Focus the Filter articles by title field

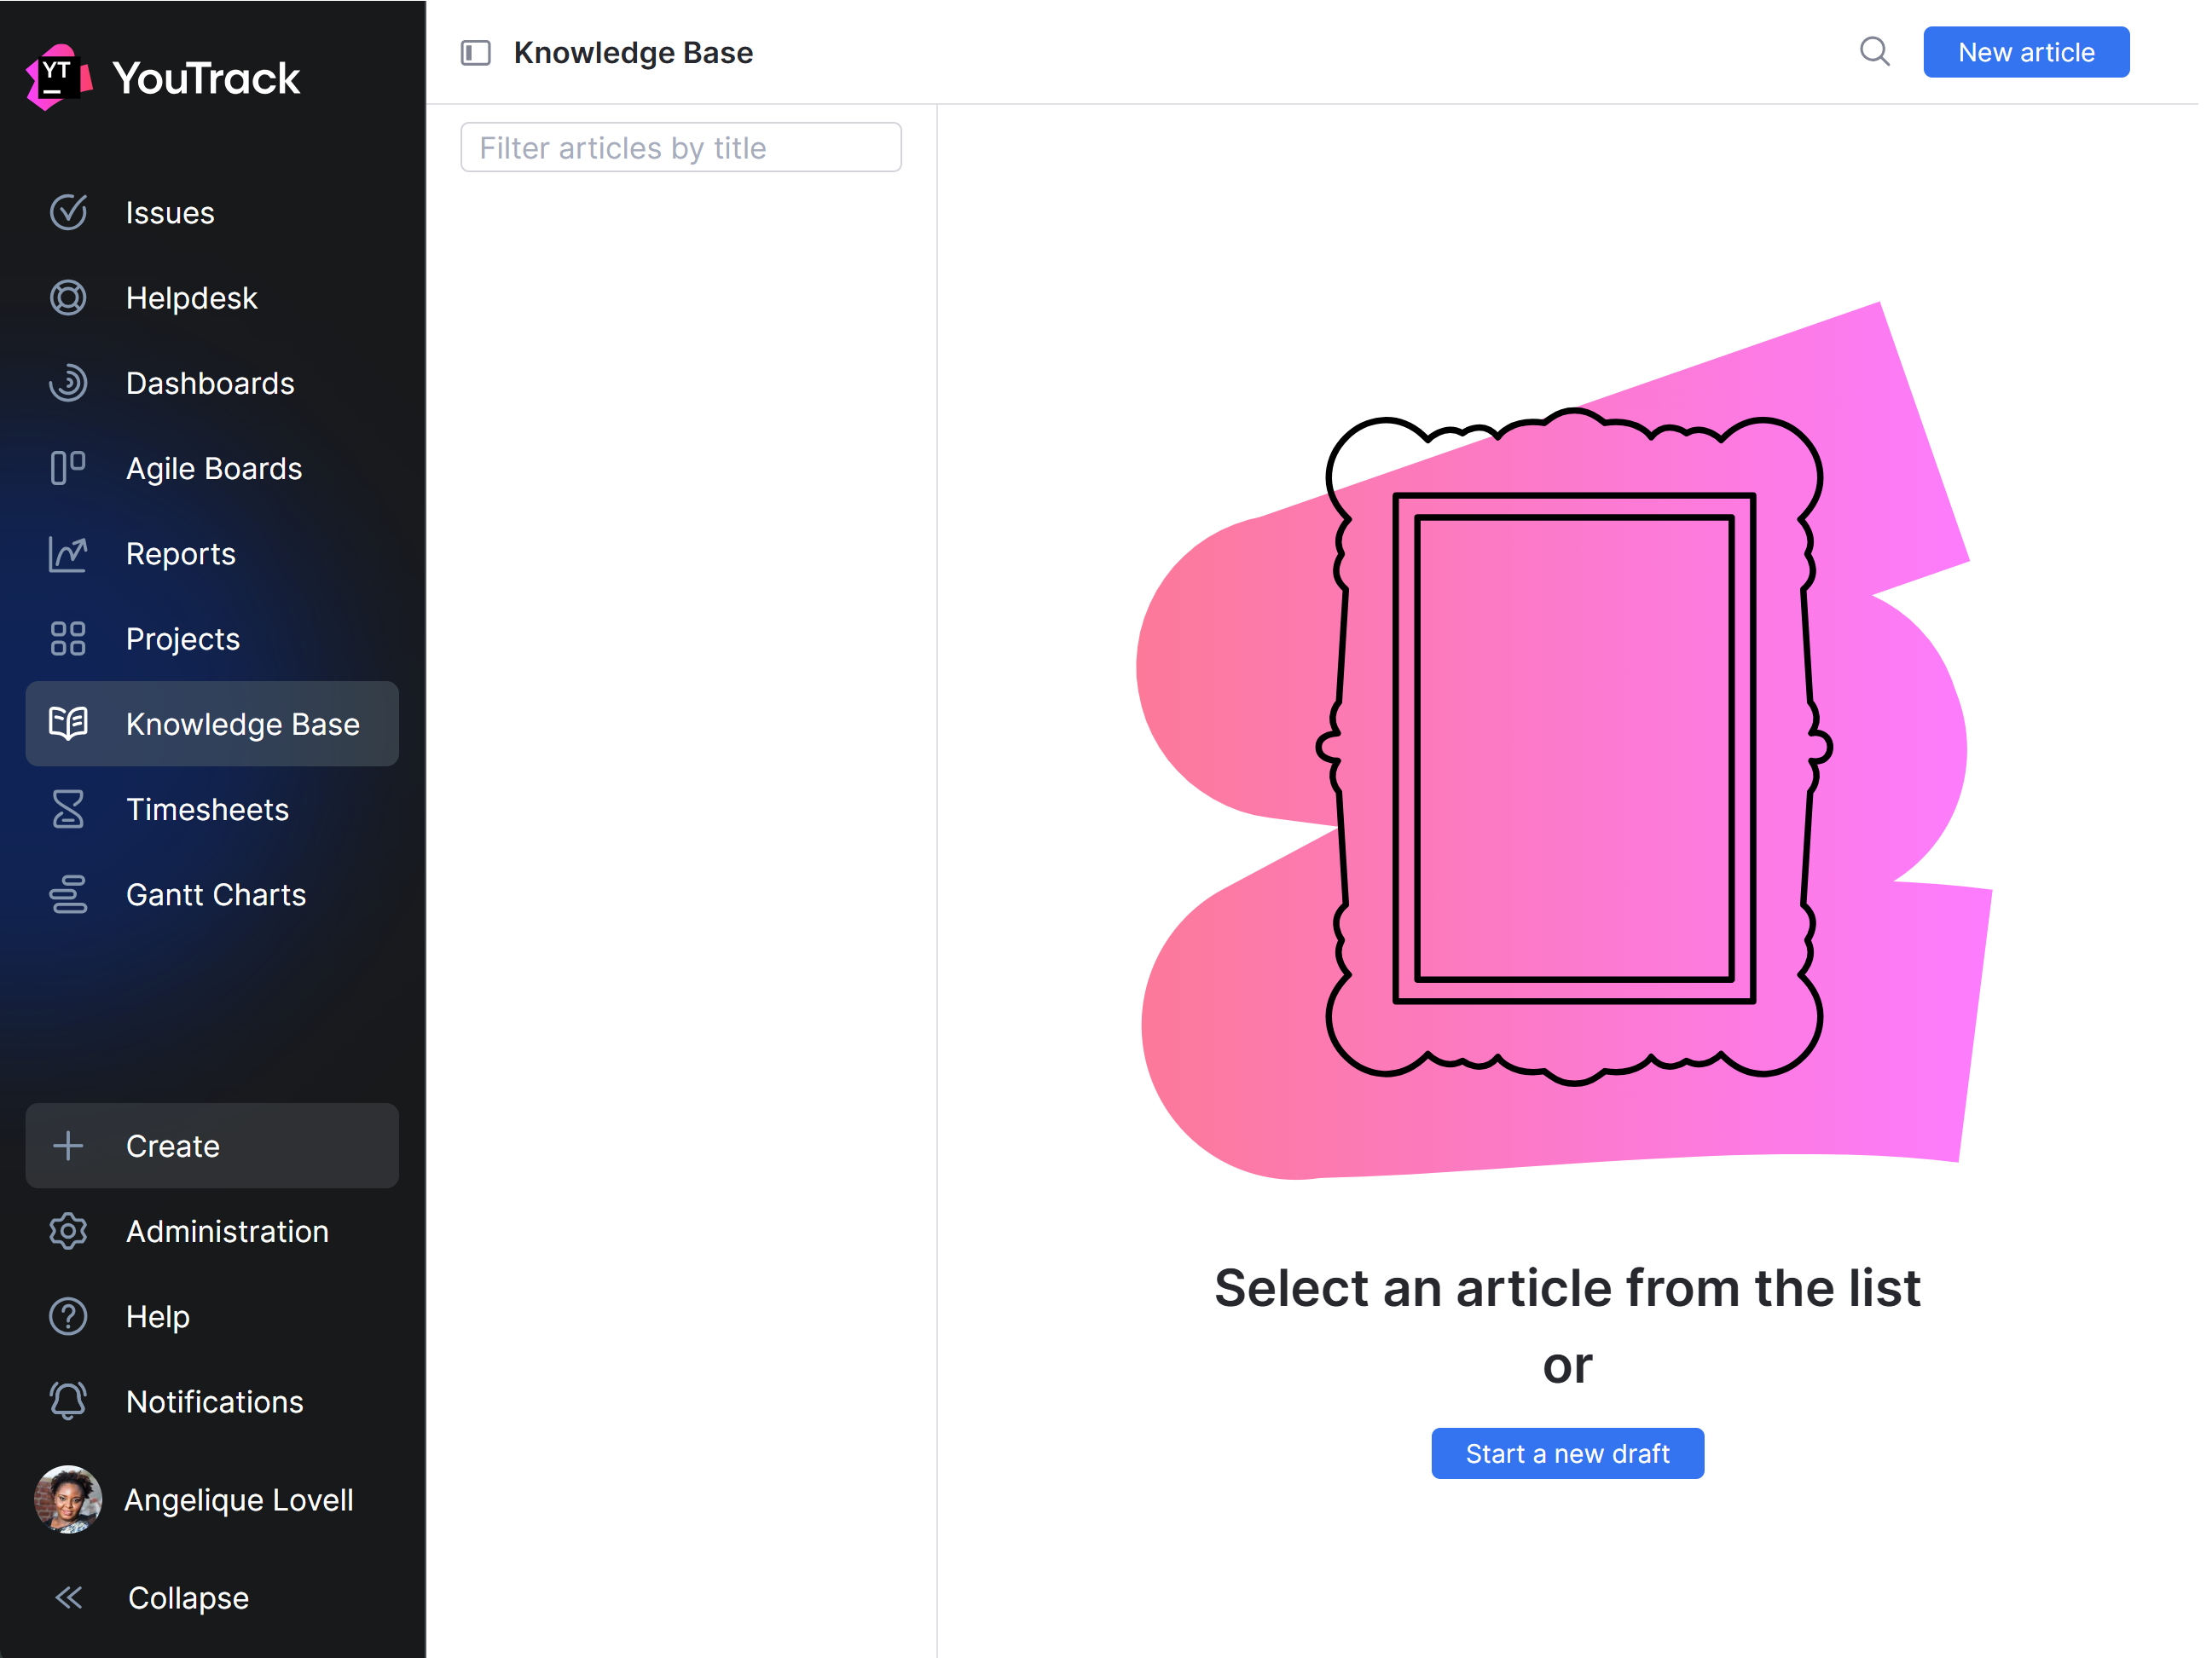681,148
